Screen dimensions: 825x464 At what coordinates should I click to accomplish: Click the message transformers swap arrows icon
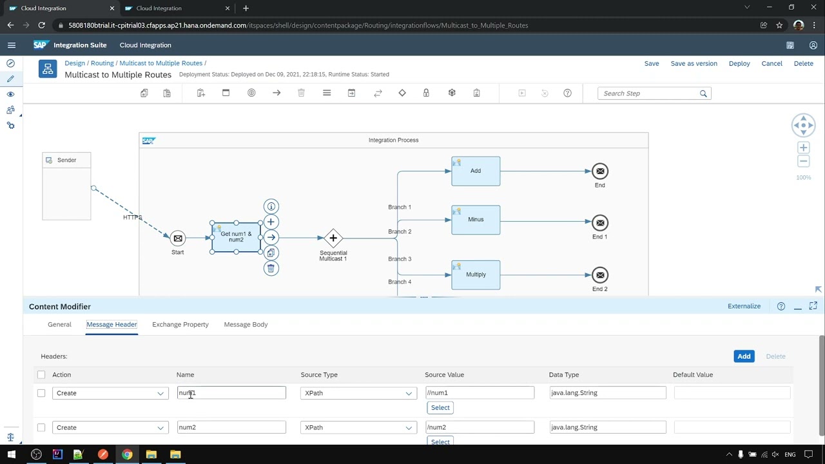378,93
